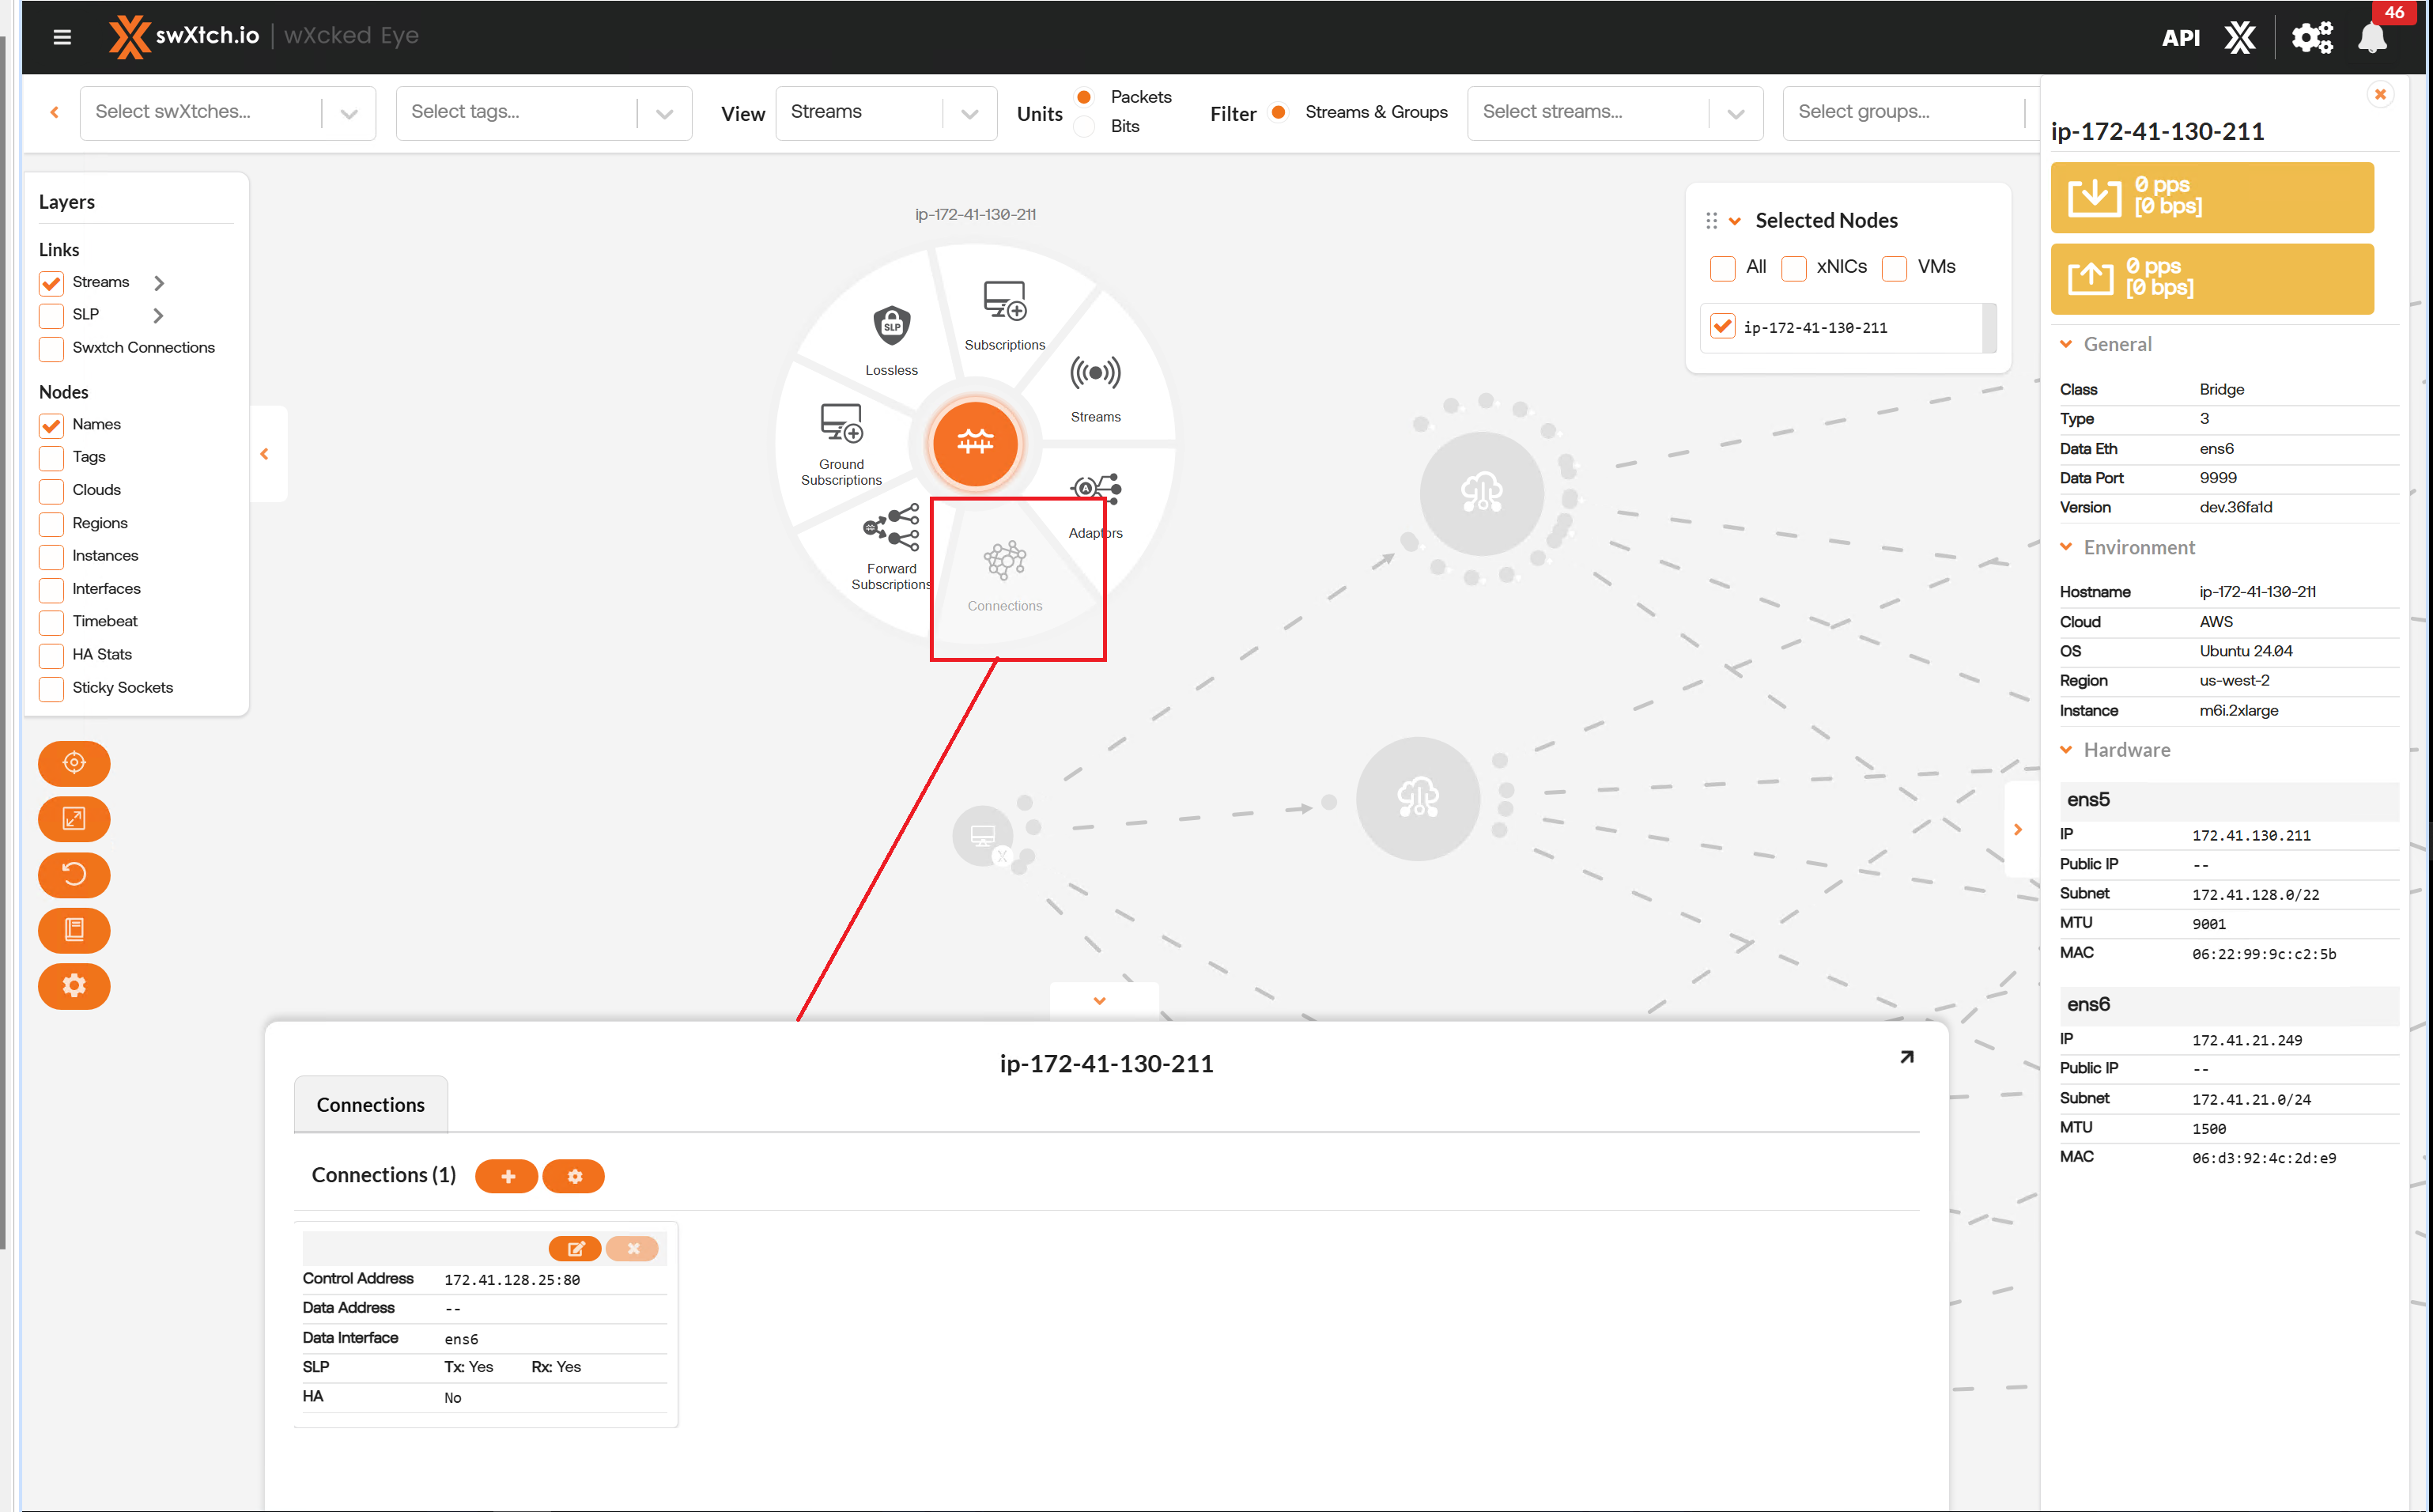2433x1512 pixels.
Task: Toggle the Clouds nodes checkbox
Action: [52, 491]
